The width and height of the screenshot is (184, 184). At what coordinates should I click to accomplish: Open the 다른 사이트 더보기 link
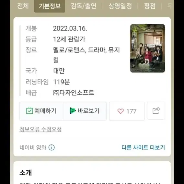143,147
